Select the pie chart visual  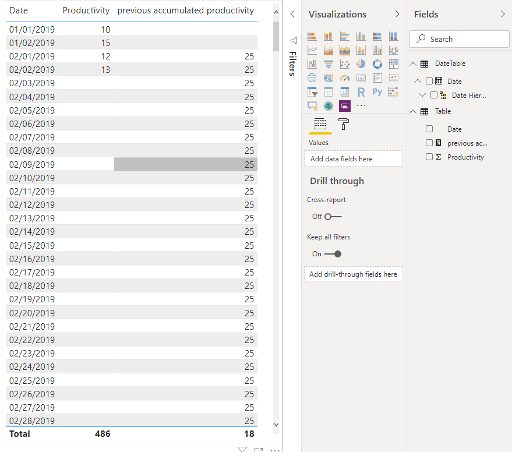coord(361,64)
